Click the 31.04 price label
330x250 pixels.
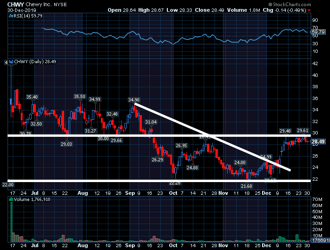pyautogui.click(x=151, y=122)
